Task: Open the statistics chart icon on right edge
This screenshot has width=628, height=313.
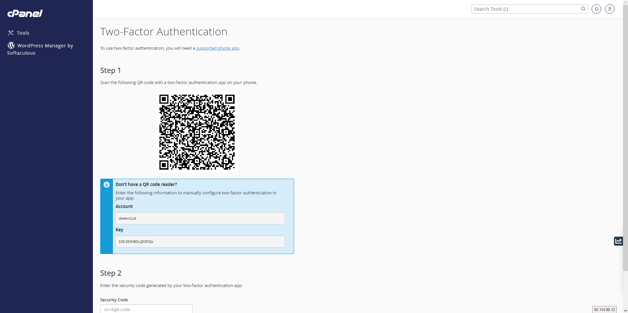Action: coord(618,241)
